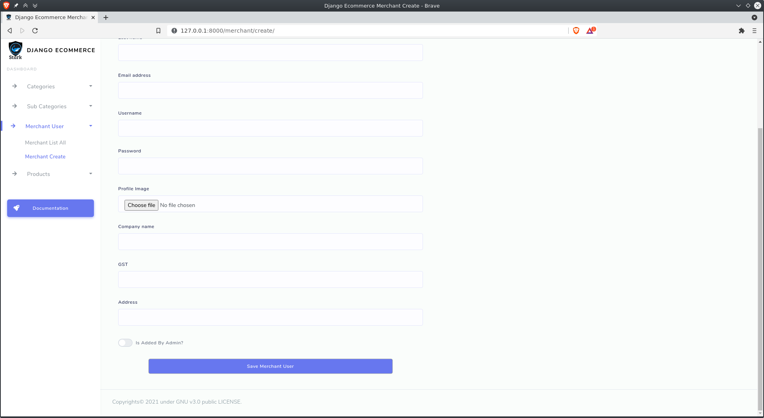Click the rocket icon on Documentation button
The image size is (764, 418).
[x=16, y=207]
